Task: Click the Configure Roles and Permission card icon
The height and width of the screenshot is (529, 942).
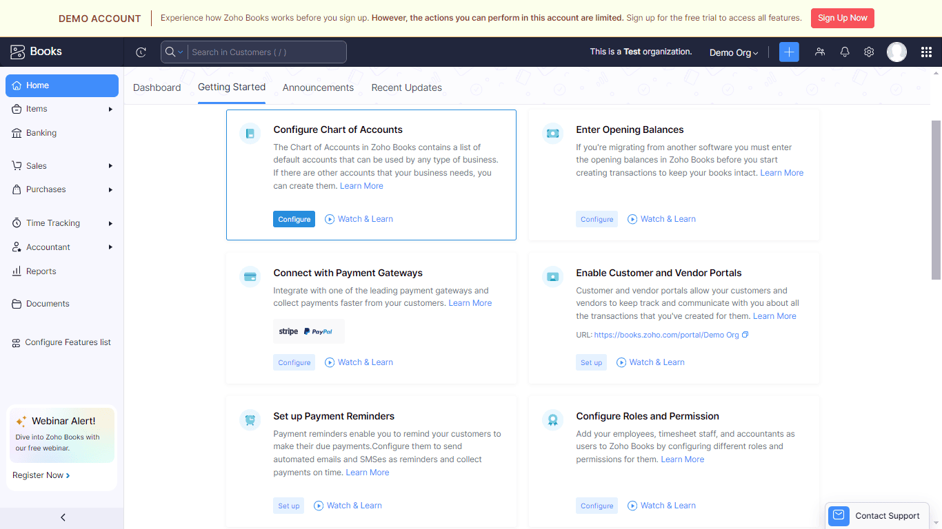Action: [552, 420]
